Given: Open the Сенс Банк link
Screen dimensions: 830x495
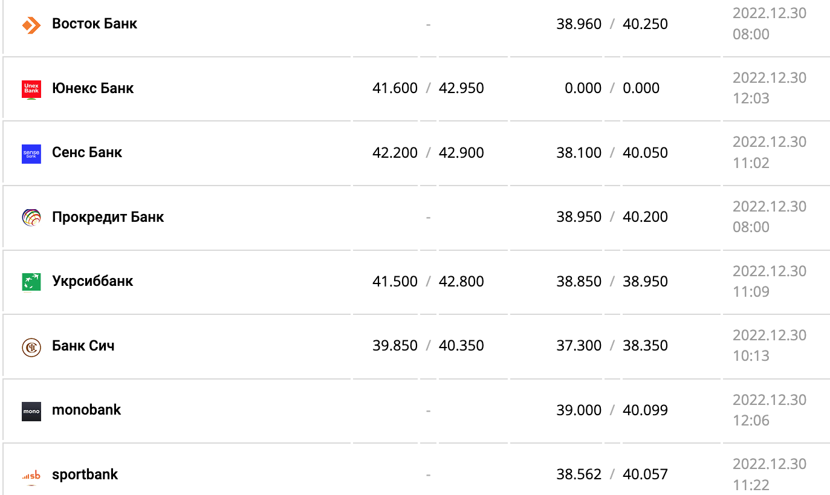Looking at the screenshot, I should pyautogui.click(x=87, y=152).
